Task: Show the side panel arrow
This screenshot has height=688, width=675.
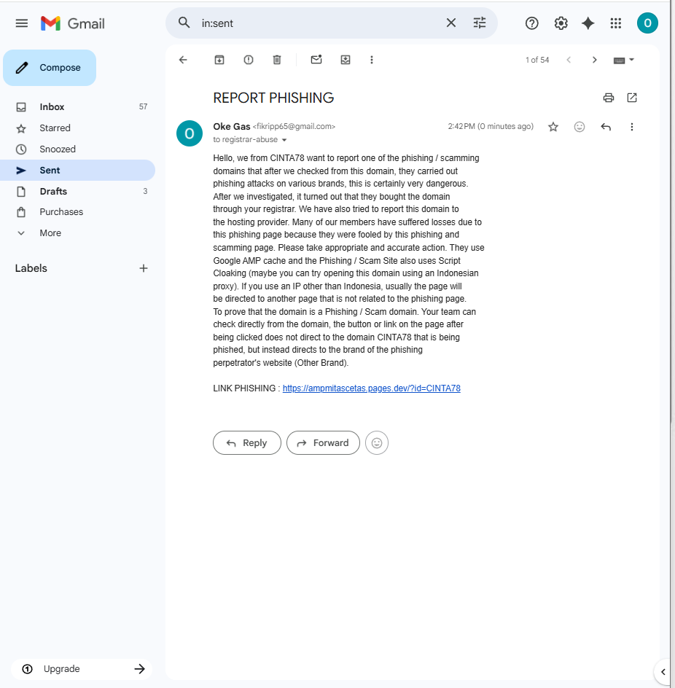Action: [663, 672]
